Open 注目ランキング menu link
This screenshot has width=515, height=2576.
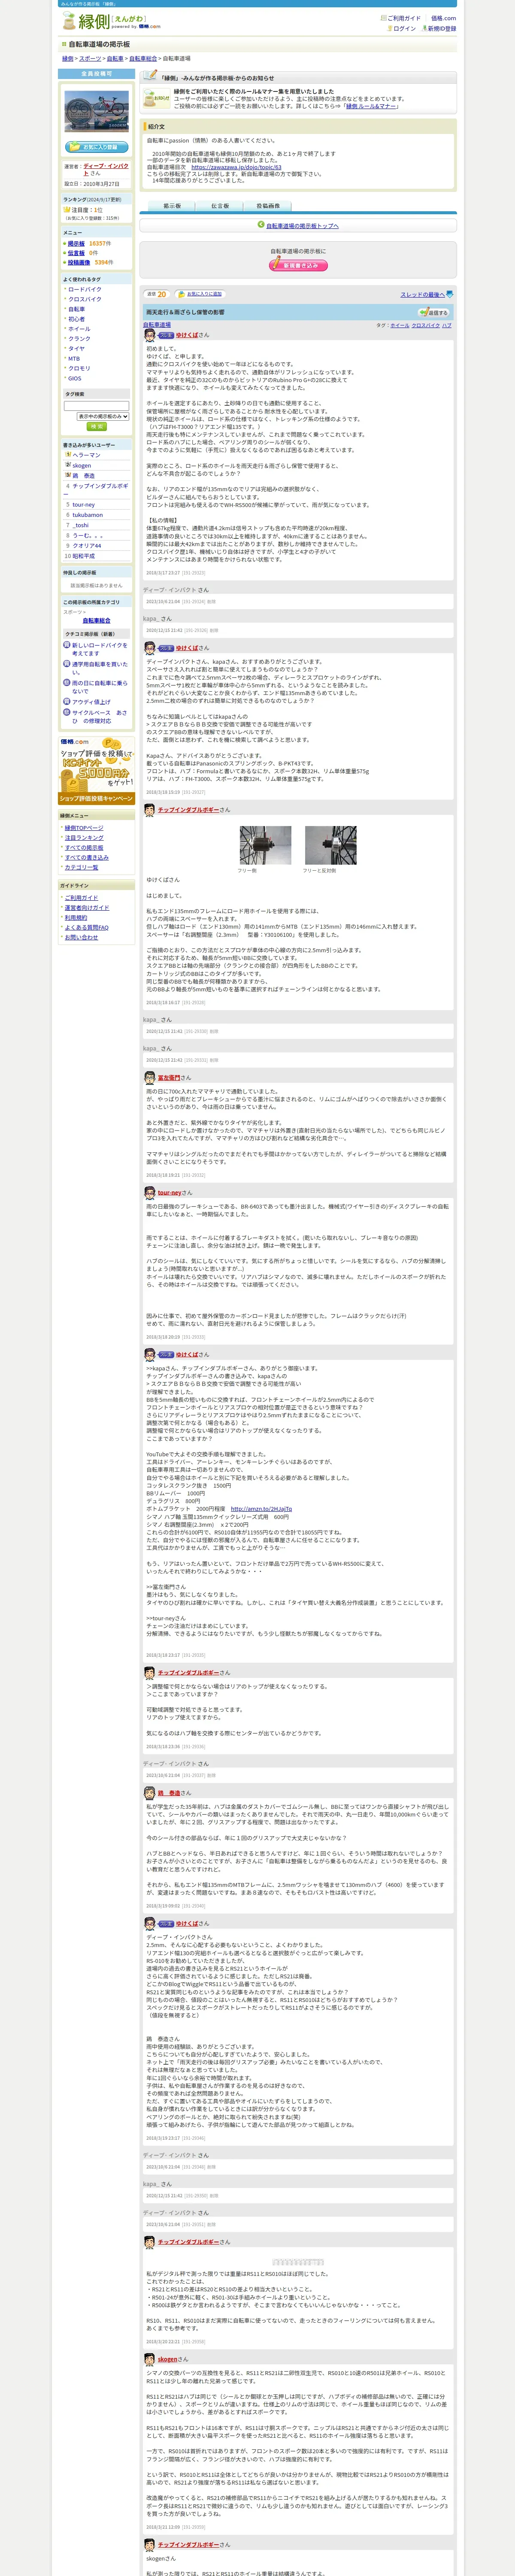(84, 838)
